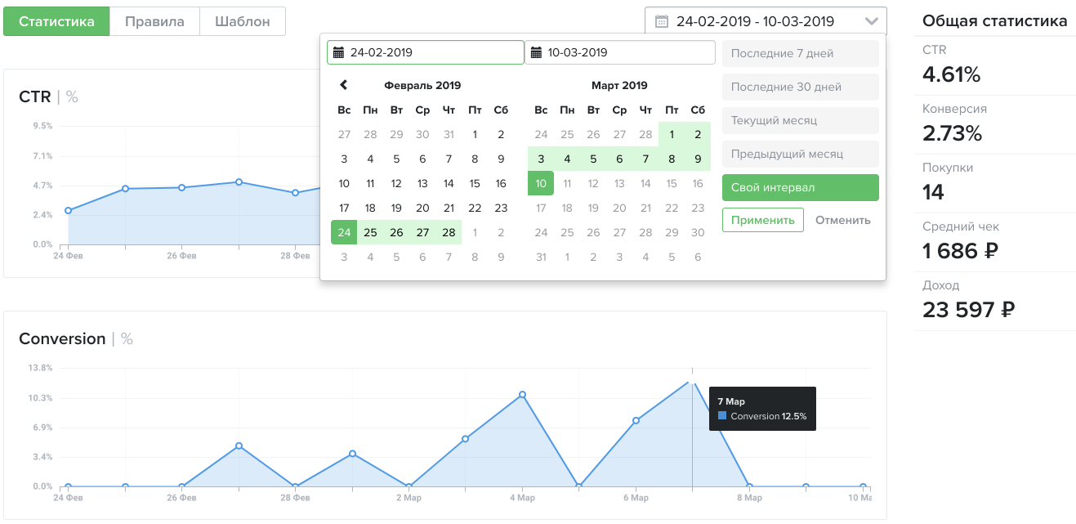
Task: Open the Шаблон tab
Action: point(243,21)
